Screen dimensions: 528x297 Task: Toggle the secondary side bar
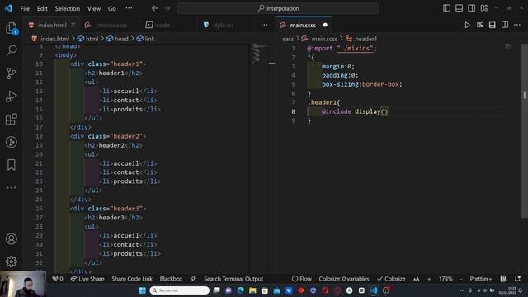pyautogui.click(x=471, y=8)
